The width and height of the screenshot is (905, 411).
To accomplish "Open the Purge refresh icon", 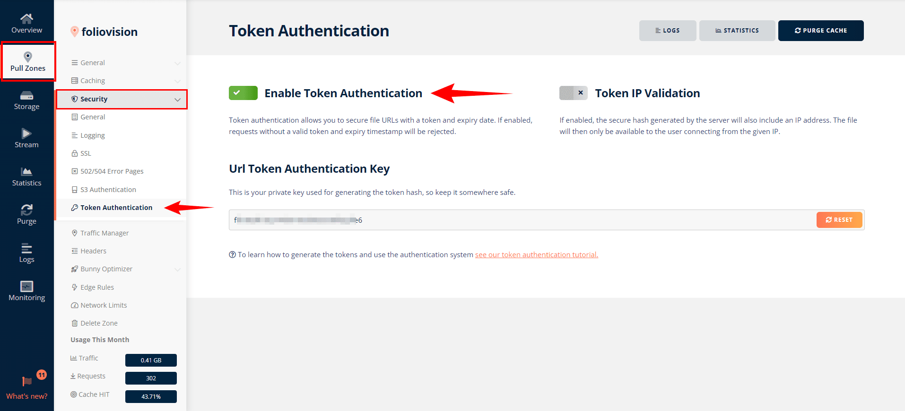I will [26, 210].
